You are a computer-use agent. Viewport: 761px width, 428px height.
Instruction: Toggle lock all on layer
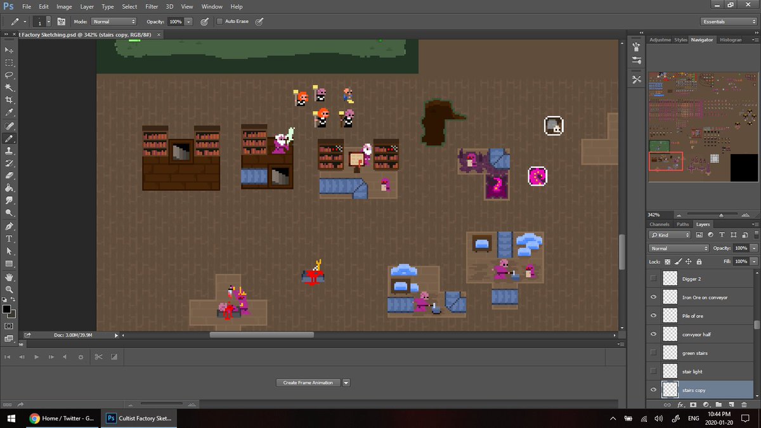(699, 261)
